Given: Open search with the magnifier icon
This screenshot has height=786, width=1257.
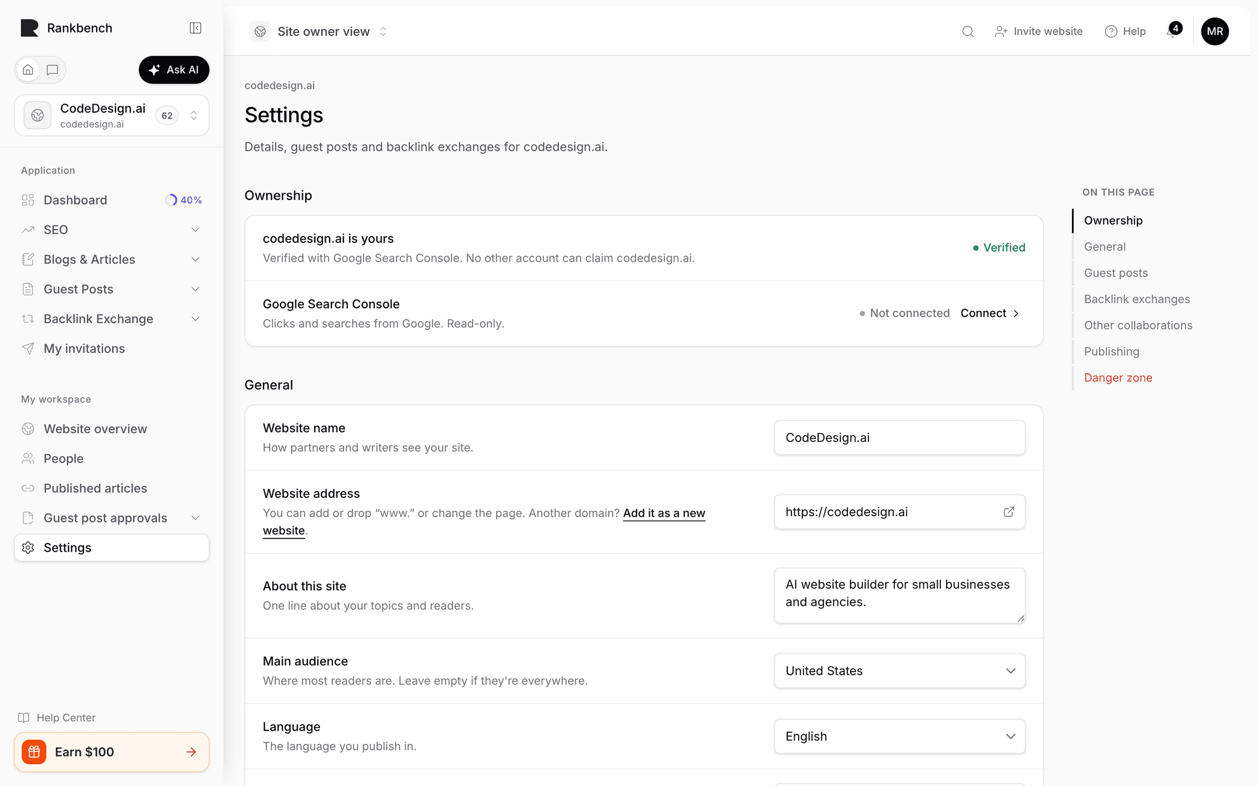Looking at the screenshot, I should pos(967,31).
